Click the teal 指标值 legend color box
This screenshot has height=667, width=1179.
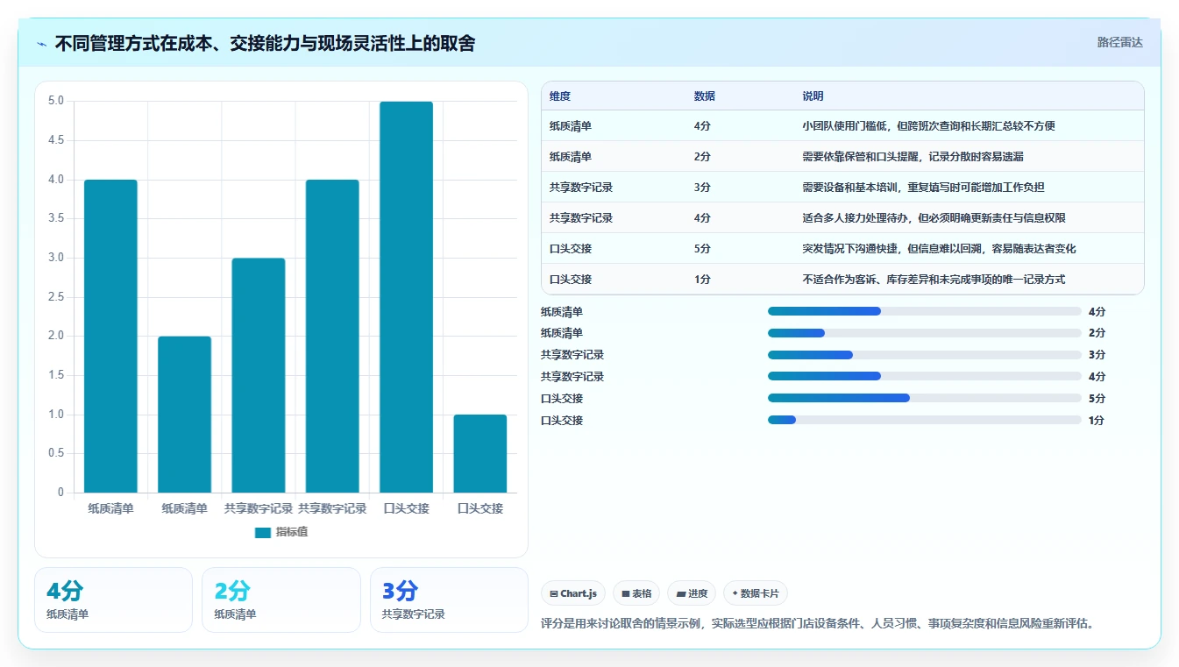[262, 532]
